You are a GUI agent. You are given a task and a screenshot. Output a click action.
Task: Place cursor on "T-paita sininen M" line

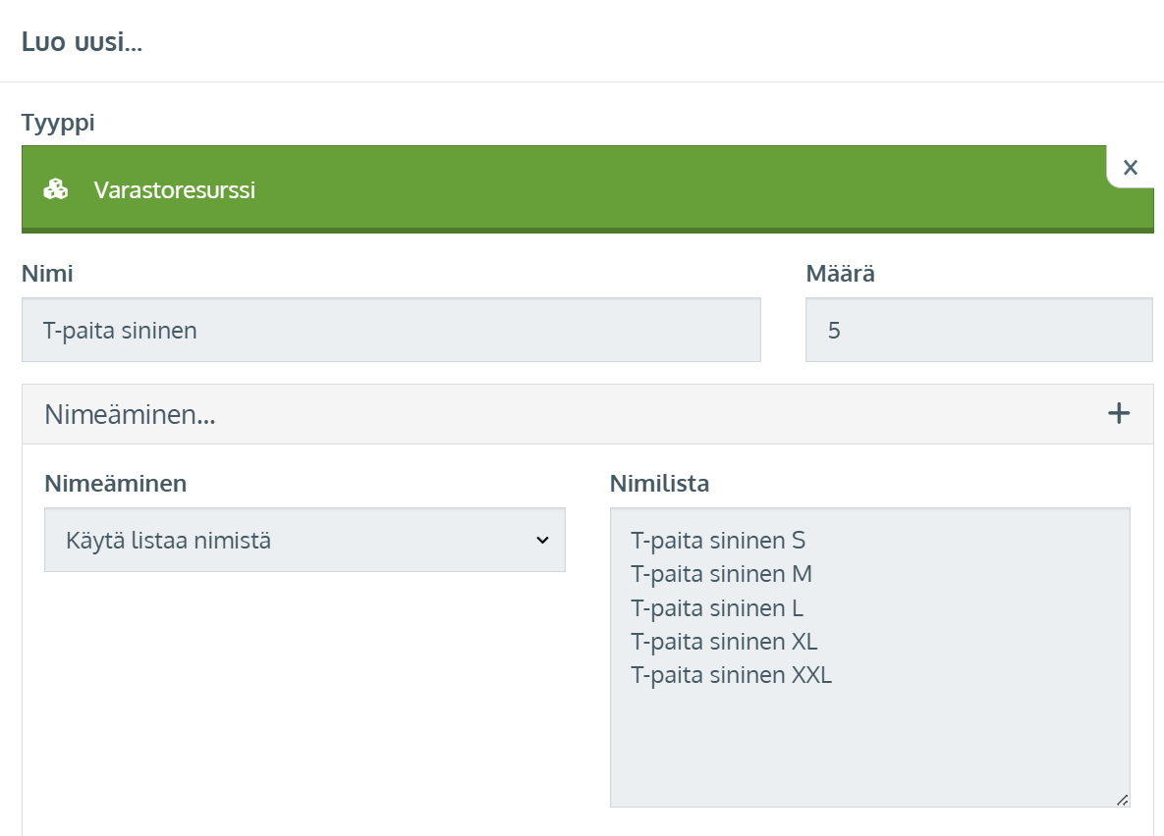pyautogui.click(x=721, y=574)
